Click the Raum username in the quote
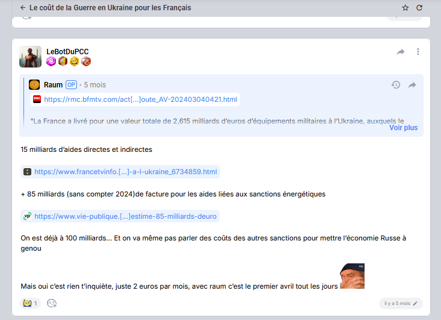This screenshot has width=441, height=320. pos(53,85)
